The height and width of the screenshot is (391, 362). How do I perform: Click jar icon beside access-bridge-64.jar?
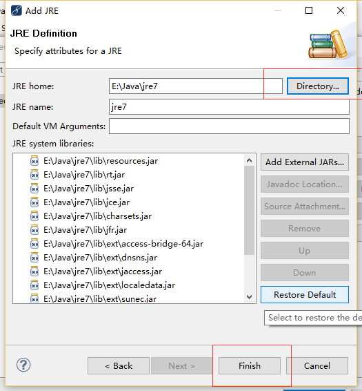[34, 244]
